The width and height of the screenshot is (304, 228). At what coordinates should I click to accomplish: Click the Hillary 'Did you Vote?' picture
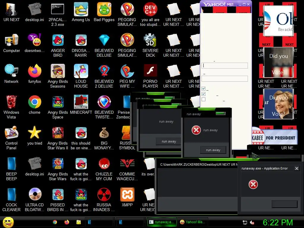coord(278,104)
